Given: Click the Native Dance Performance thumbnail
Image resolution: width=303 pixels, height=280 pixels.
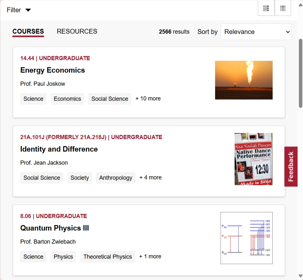Looking at the screenshot, I should [253, 159].
